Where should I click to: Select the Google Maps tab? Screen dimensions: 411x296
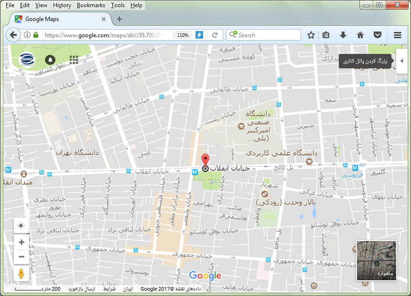tap(60, 19)
